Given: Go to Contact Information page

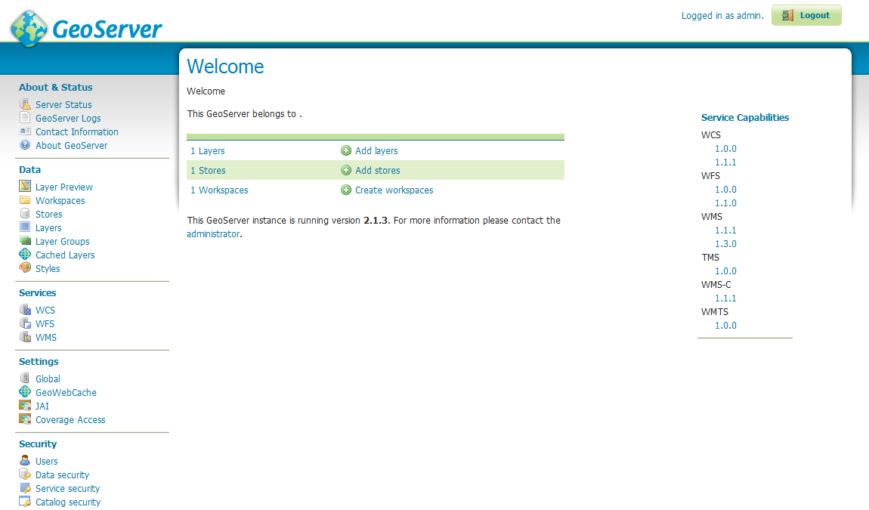Looking at the screenshot, I should coord(77,132).
